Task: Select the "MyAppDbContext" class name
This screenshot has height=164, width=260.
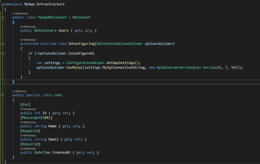Action: pos(52,17)
